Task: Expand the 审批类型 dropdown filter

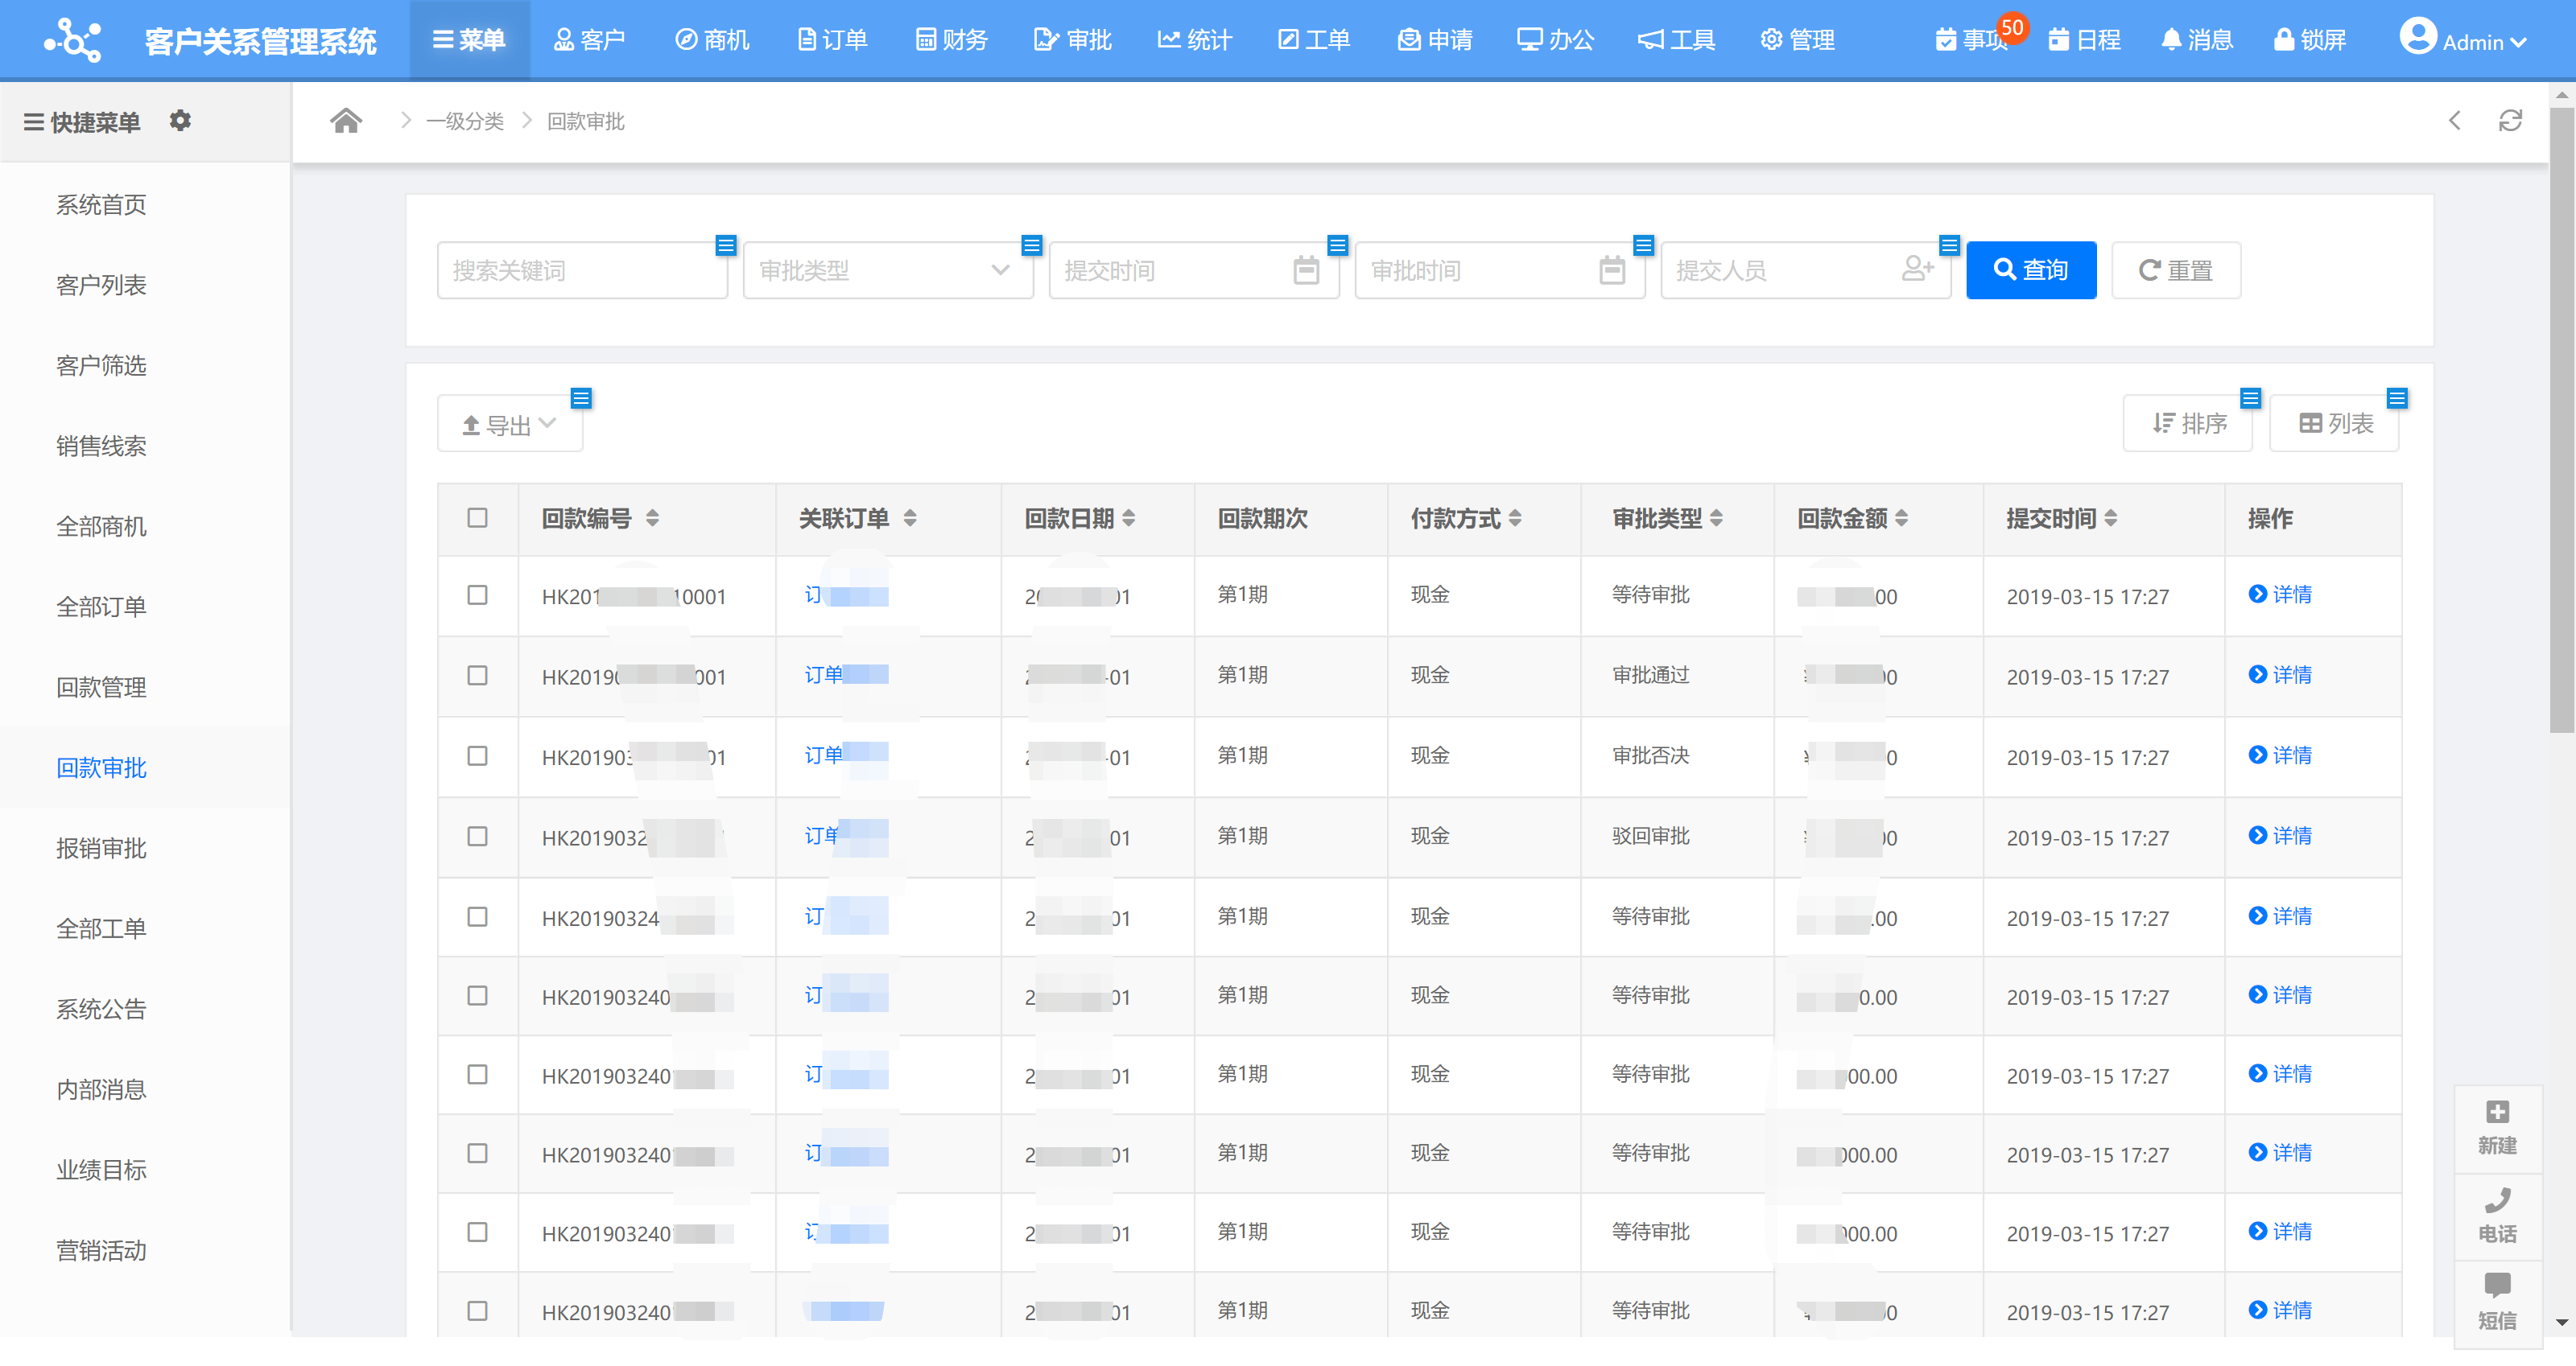Action: 888,269
